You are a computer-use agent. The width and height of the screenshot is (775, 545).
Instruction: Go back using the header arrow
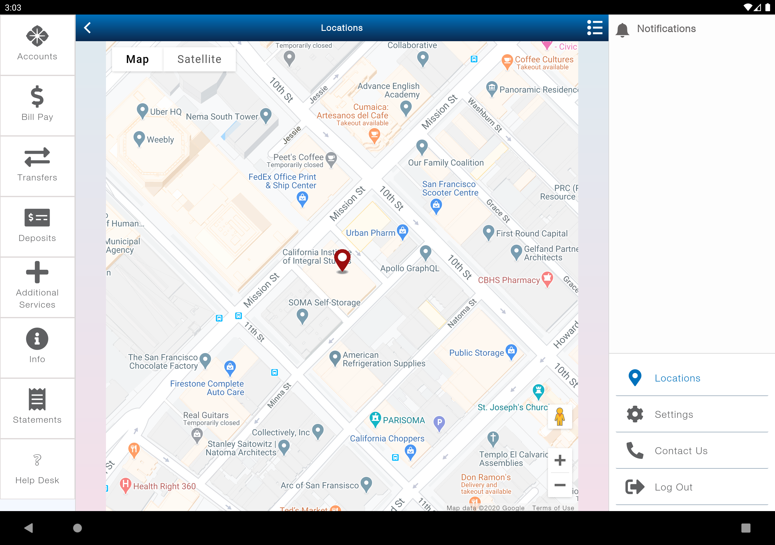click(87, 28)
